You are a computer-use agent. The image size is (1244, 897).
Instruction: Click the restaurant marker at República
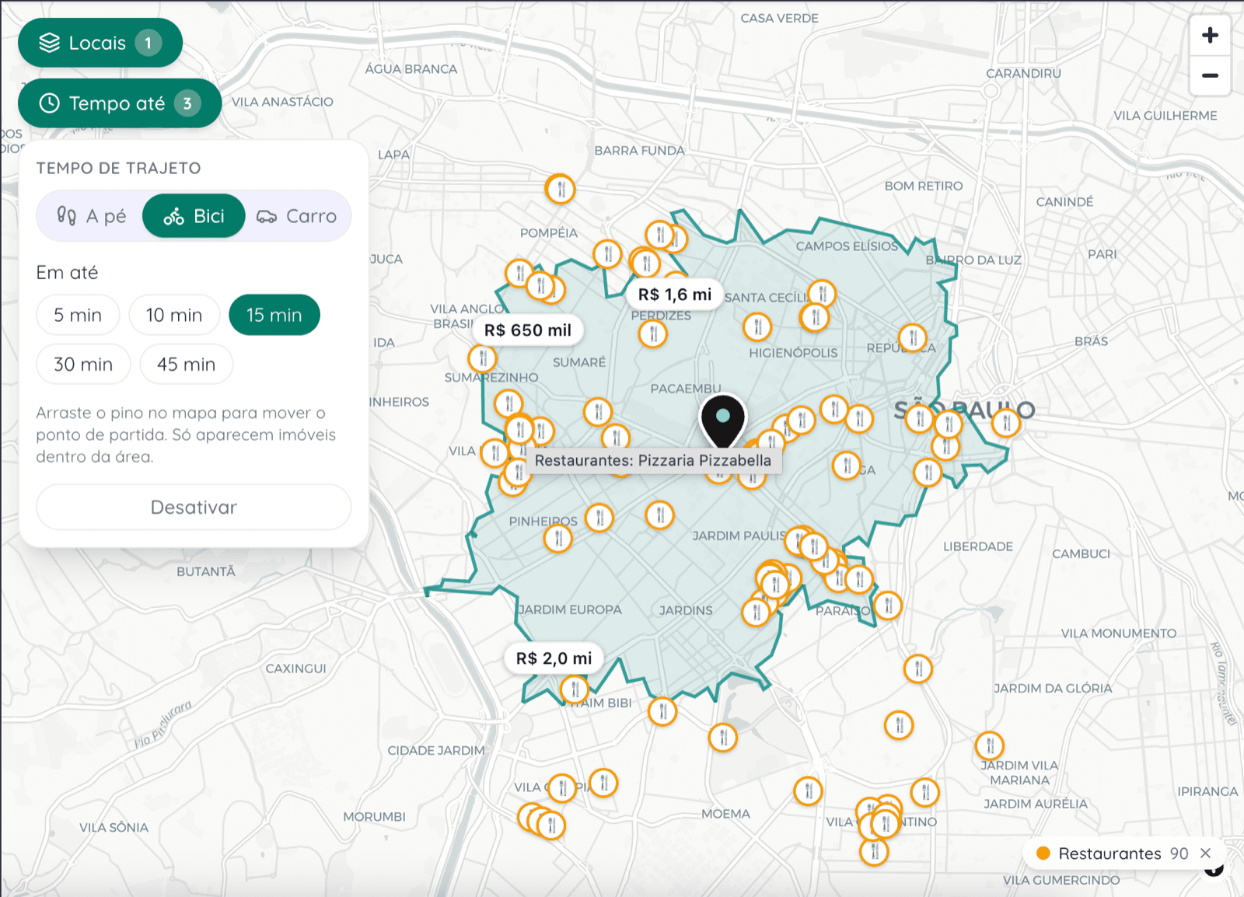point(913,338)
